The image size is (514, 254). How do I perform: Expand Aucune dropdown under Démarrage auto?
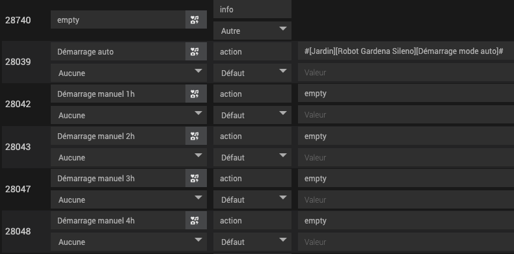point(129,73)
